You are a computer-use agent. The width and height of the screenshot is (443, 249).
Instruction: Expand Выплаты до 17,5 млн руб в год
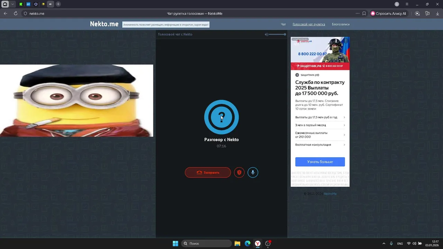(320, 117)
